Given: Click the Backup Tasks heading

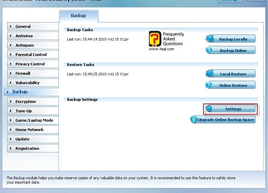Looking at the screenshot, I should click(x=80, y=30).
